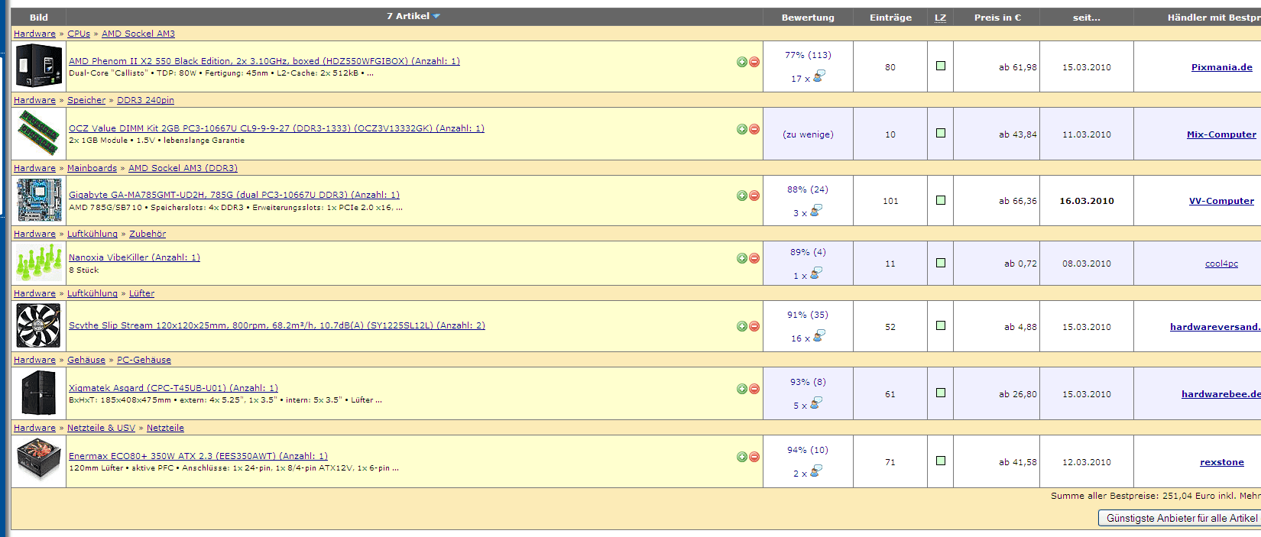The height and width of the screenshot is (537, 1261).
Task: Go to the Netzteile & USV category
Action: tap(101, 428)
